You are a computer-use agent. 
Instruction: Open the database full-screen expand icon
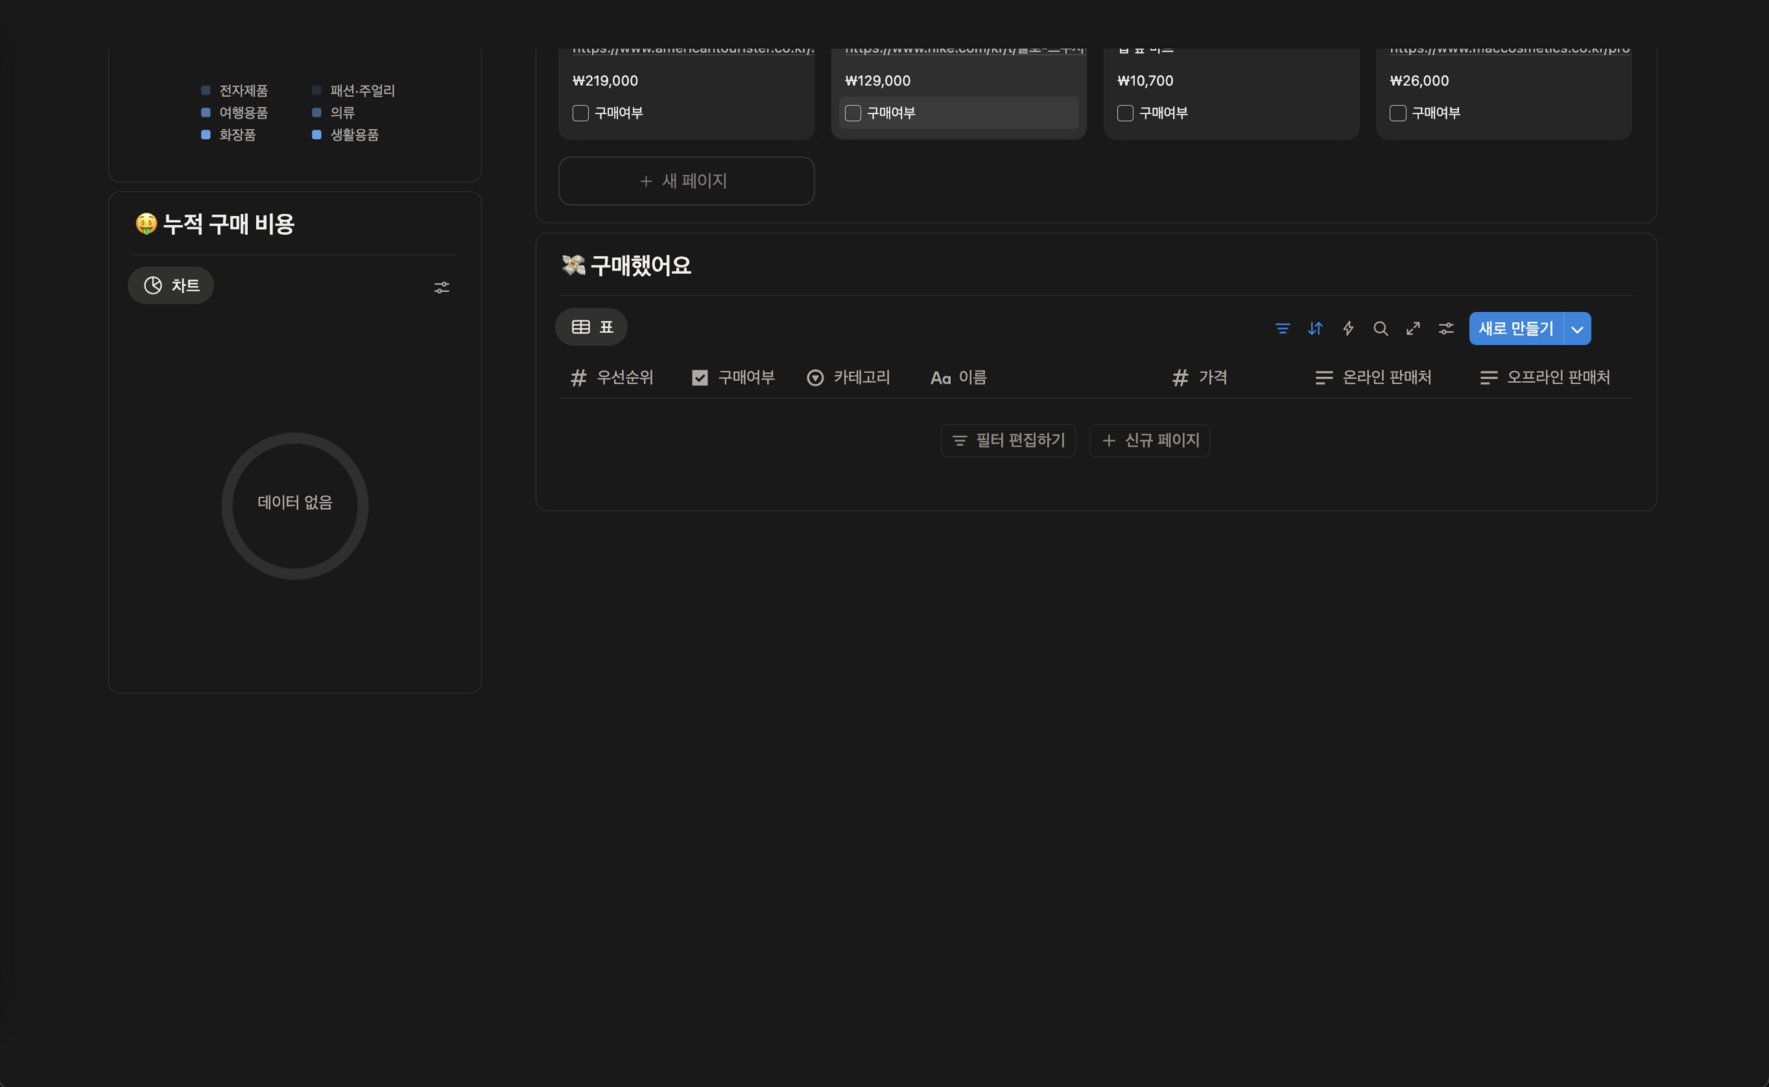(x=1413, y=329)
